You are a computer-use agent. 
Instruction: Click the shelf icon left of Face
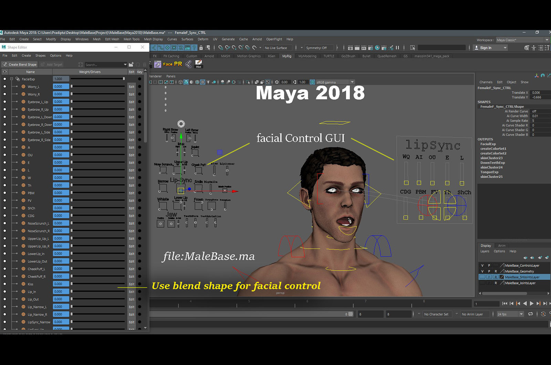coord(158,64)
